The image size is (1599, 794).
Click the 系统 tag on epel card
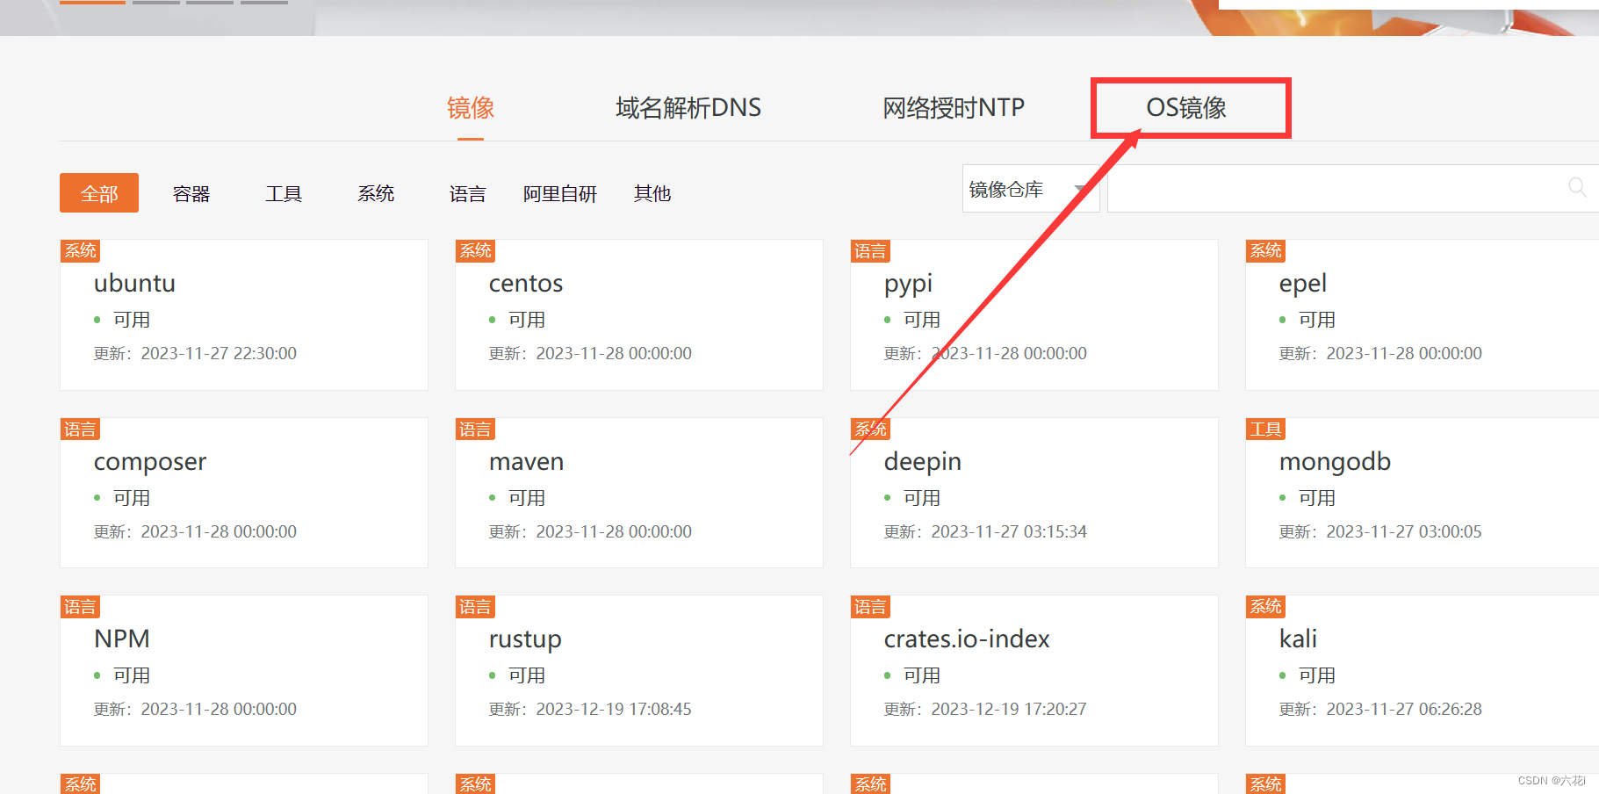coord(1265,251)
